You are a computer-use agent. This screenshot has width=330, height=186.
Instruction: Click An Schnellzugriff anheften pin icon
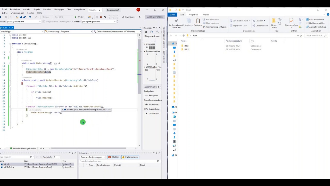[176, 23]
